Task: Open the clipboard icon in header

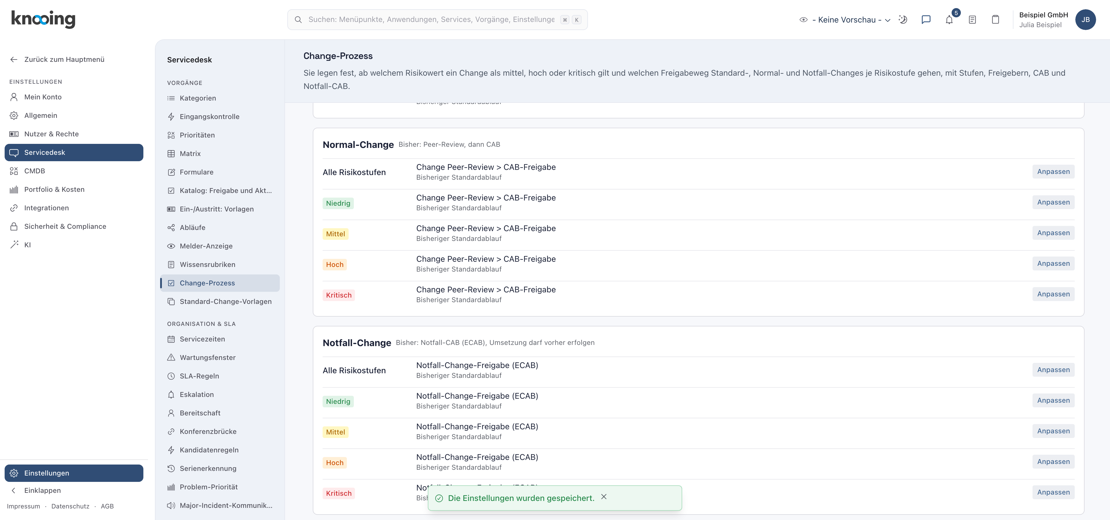Action: (995, 20)
